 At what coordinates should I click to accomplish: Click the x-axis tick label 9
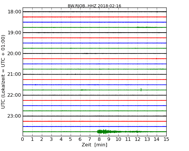109,139
